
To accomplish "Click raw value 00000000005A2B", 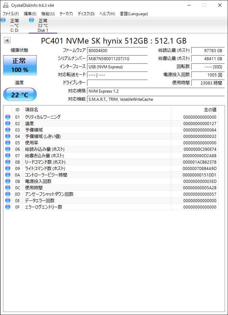I will (x=200, y=188).
